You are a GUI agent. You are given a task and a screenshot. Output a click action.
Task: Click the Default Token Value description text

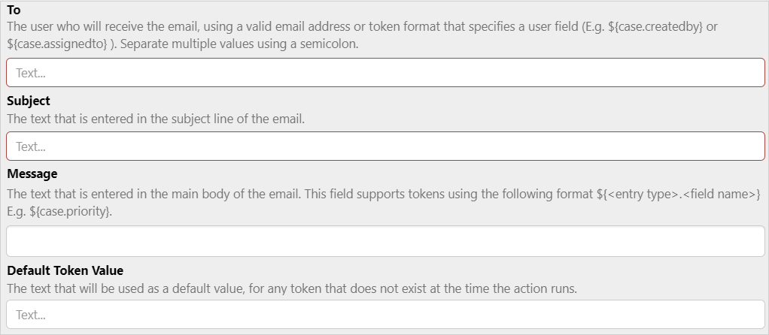click(x=292, y=288)
